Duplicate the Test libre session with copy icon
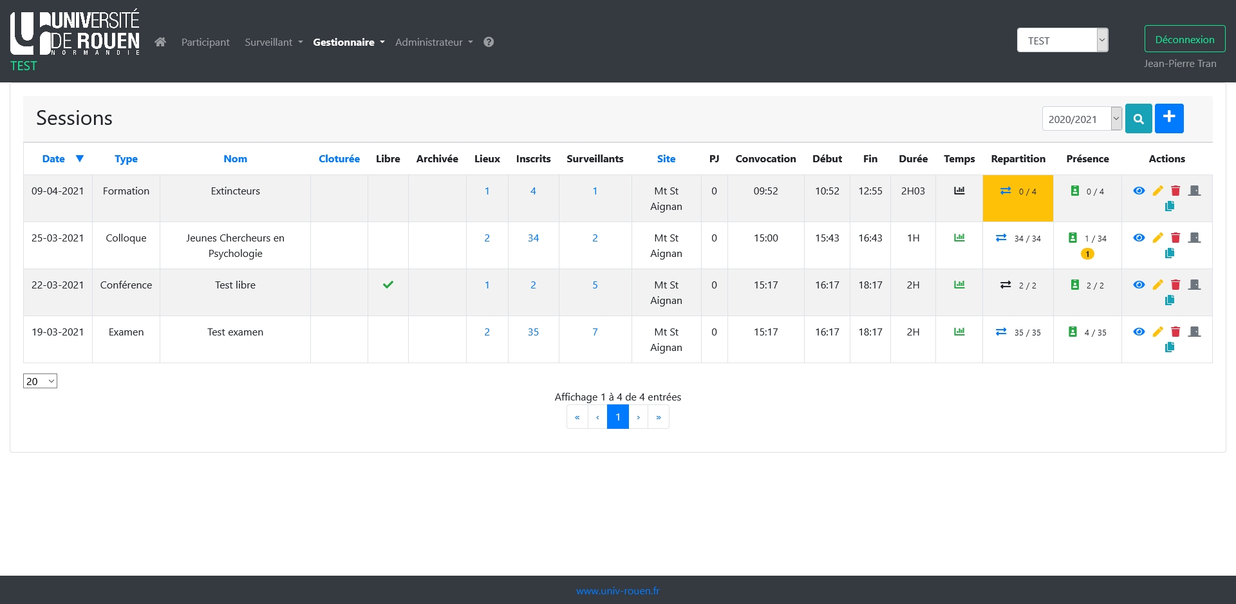 point(1169,300)
